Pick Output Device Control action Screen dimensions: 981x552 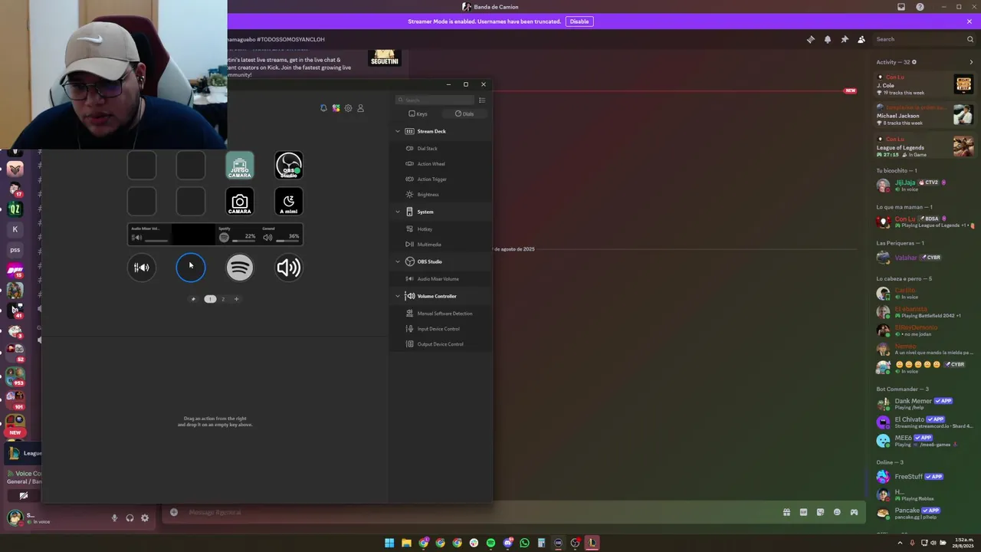tap(441, 344)
